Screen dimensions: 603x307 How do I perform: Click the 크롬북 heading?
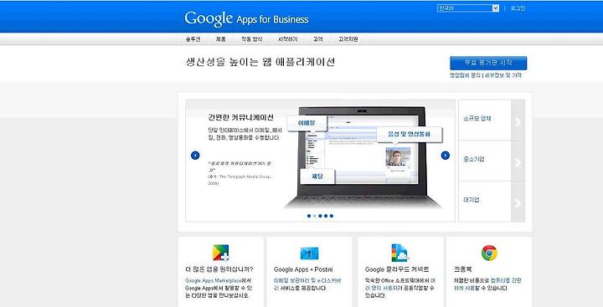[462, 269]
